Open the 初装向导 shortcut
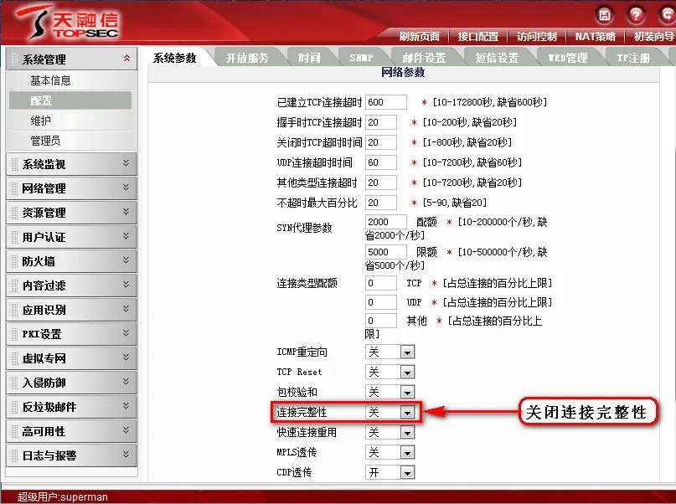Viewport: 676px width, 504px height. [653, 37]
